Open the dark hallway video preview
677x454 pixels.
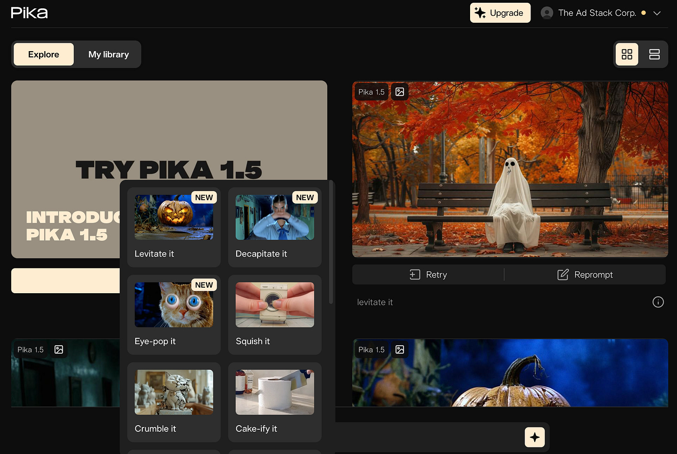(x=65, y=373)
